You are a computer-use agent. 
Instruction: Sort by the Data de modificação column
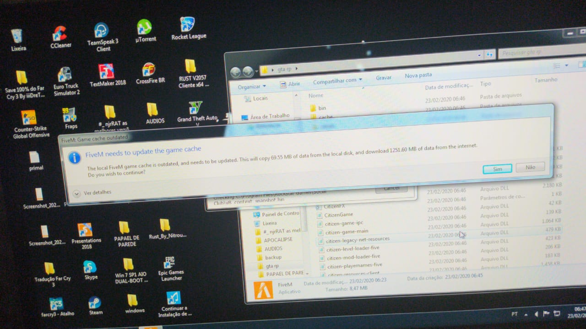[448, 86]
